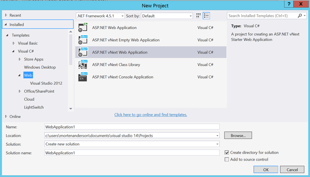Expand the Online section
This screenshot has height=177, width=310.
pyautogui.click(x=6, y=116)
